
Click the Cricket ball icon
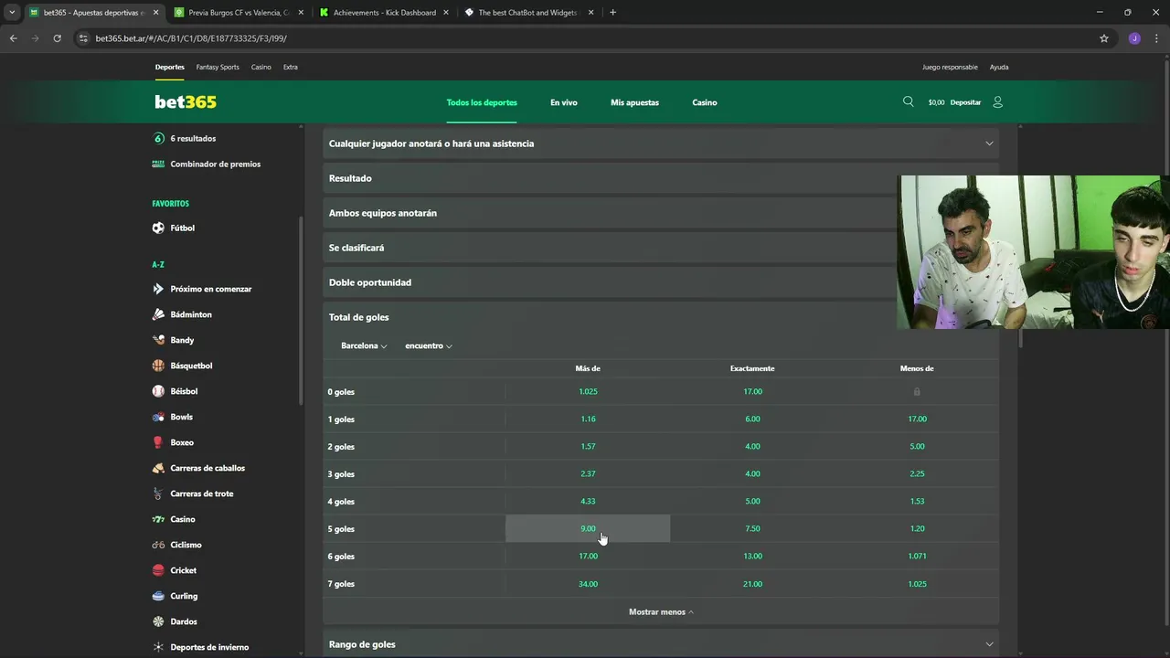pos(158,570)
